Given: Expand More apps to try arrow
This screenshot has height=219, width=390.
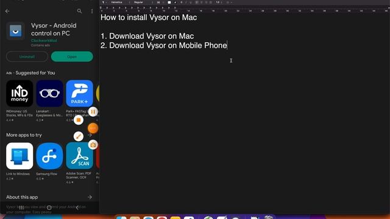Looking at the screenshot, I should [x=90, y=135].
